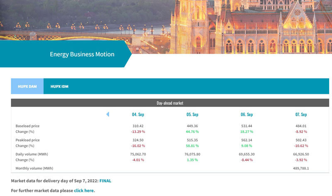The image size is (332, 196).
Task: Select the 07. Sep column header
Action: point(301,114)
